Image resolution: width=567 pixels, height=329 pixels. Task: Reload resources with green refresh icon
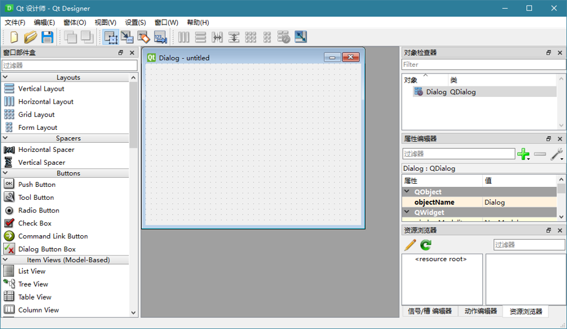pos(426,245)
